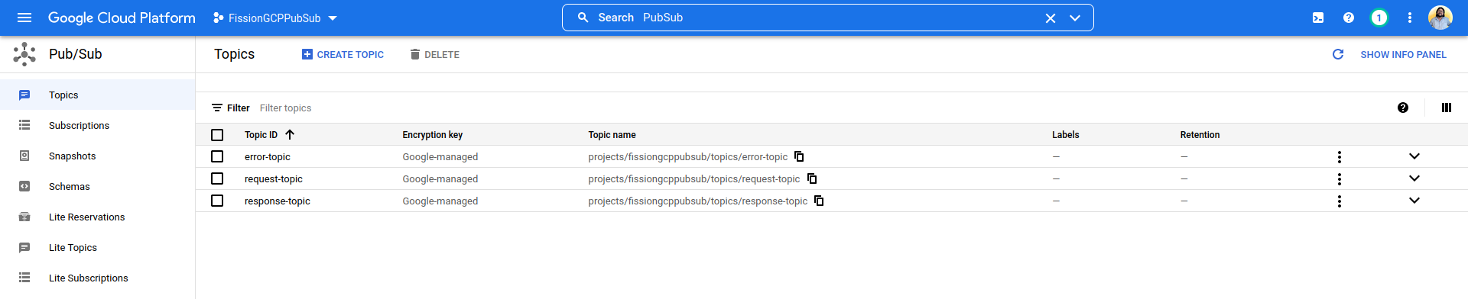Expand the request-topic row details

1414,178
